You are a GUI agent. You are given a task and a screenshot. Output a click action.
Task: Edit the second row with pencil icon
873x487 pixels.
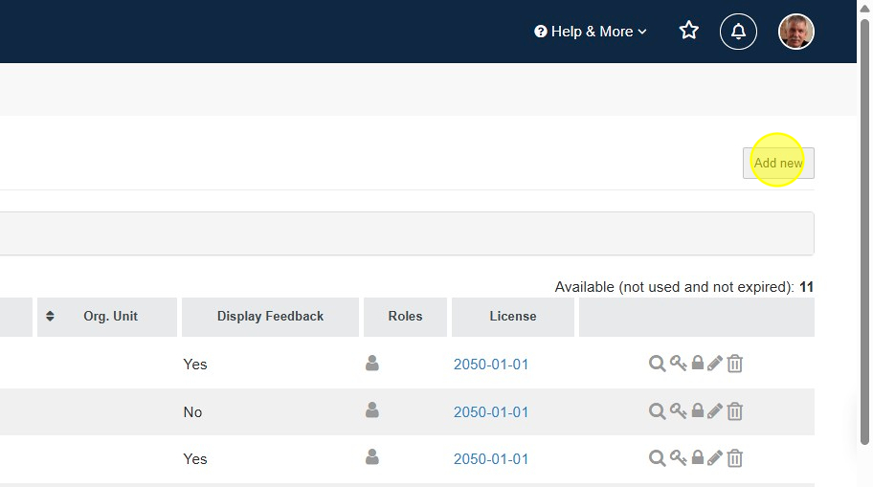coord(715,411)
